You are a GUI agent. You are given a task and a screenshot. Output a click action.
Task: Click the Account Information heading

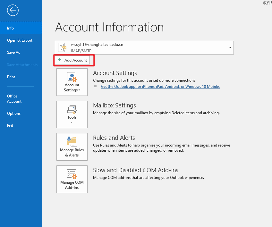(x=109, y=27)
